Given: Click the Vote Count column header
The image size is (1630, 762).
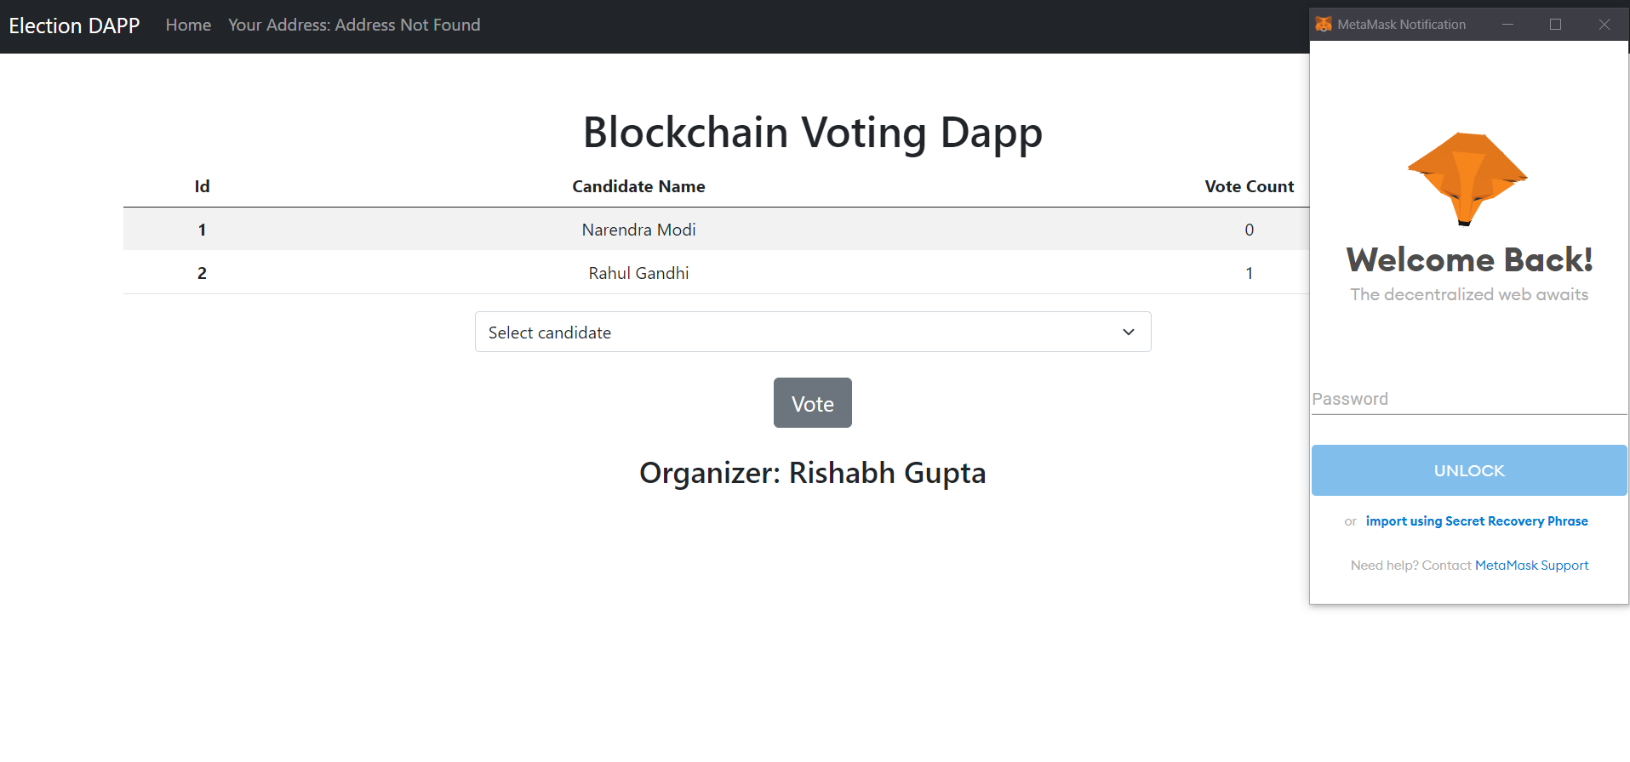Looking at the screenshot, I should (x=1249, y=186).
